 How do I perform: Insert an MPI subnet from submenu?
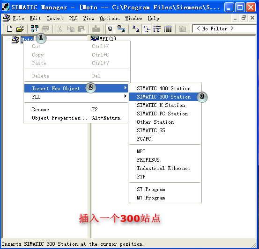[165, 151]
